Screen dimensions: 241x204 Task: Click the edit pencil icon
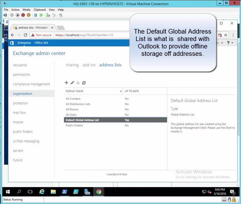[73, 82]
